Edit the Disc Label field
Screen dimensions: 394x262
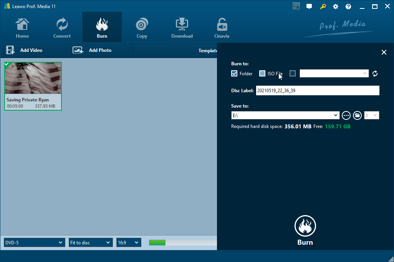coord(318,91)
